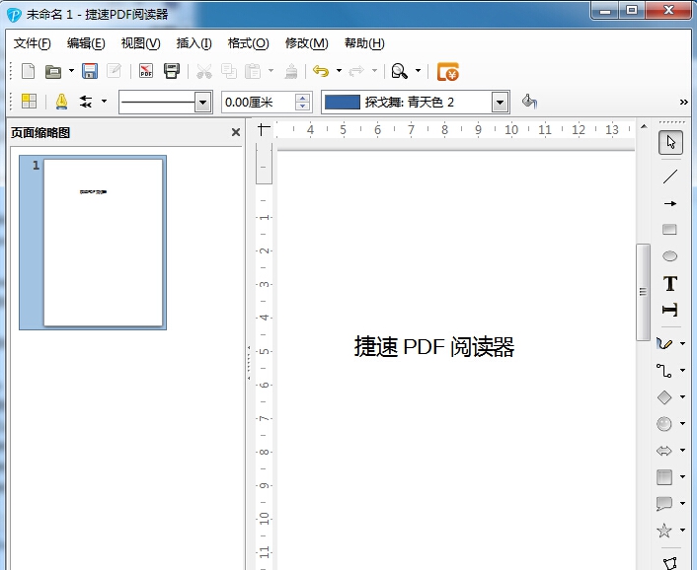This screenshot has height=570, width=697.
Task: Select the flowchart shapes tool
Action: 664,477
